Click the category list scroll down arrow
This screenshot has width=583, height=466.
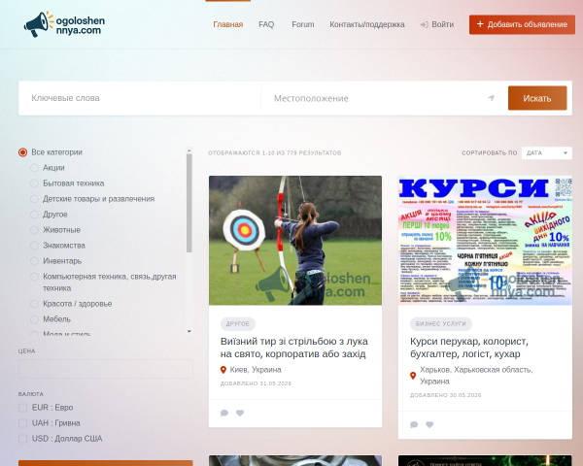click(189, 331)
